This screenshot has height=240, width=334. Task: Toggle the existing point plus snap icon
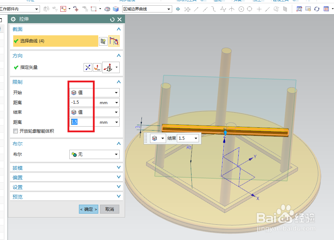259,9
